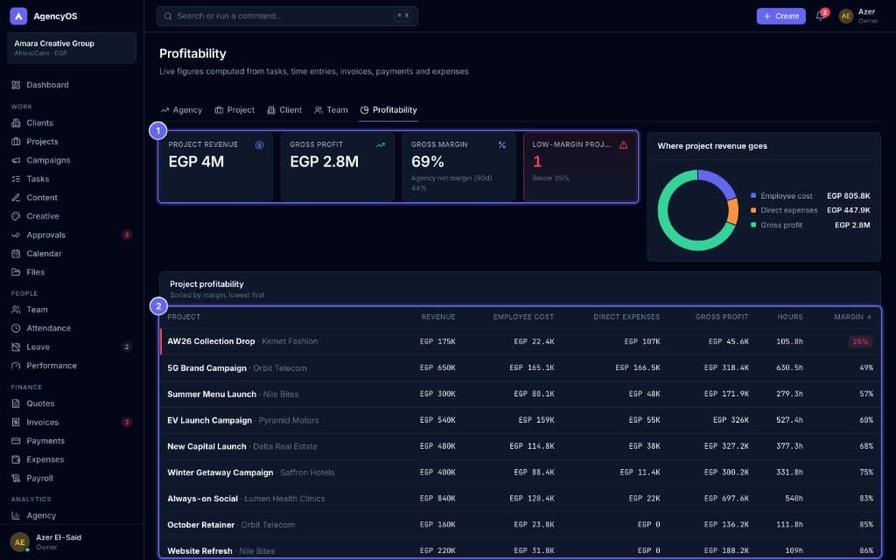Click the Employee Cost column header

click(523, 317)
